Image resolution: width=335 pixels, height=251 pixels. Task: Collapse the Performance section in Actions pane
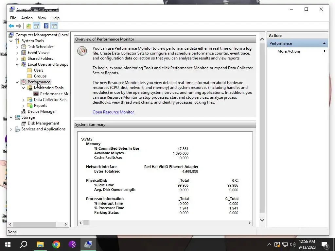pos(324,43)
